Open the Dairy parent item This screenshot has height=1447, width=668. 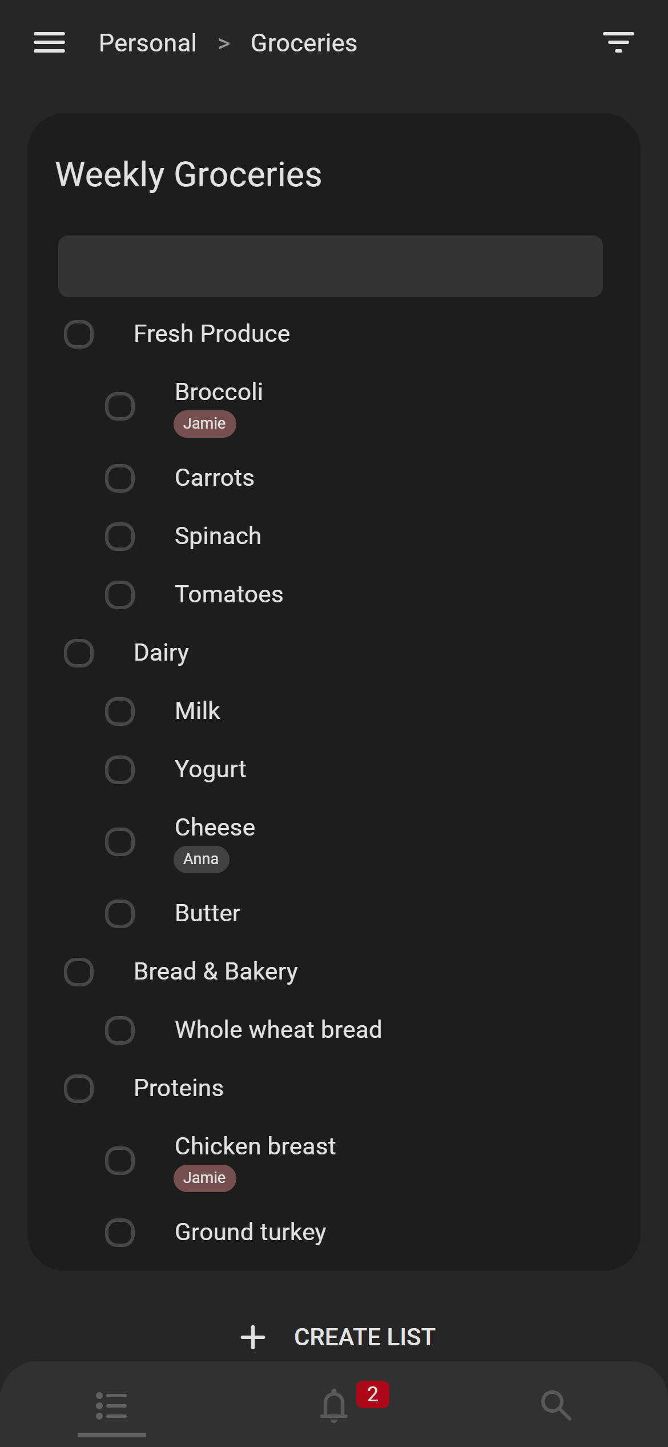(x=161, y=653)
